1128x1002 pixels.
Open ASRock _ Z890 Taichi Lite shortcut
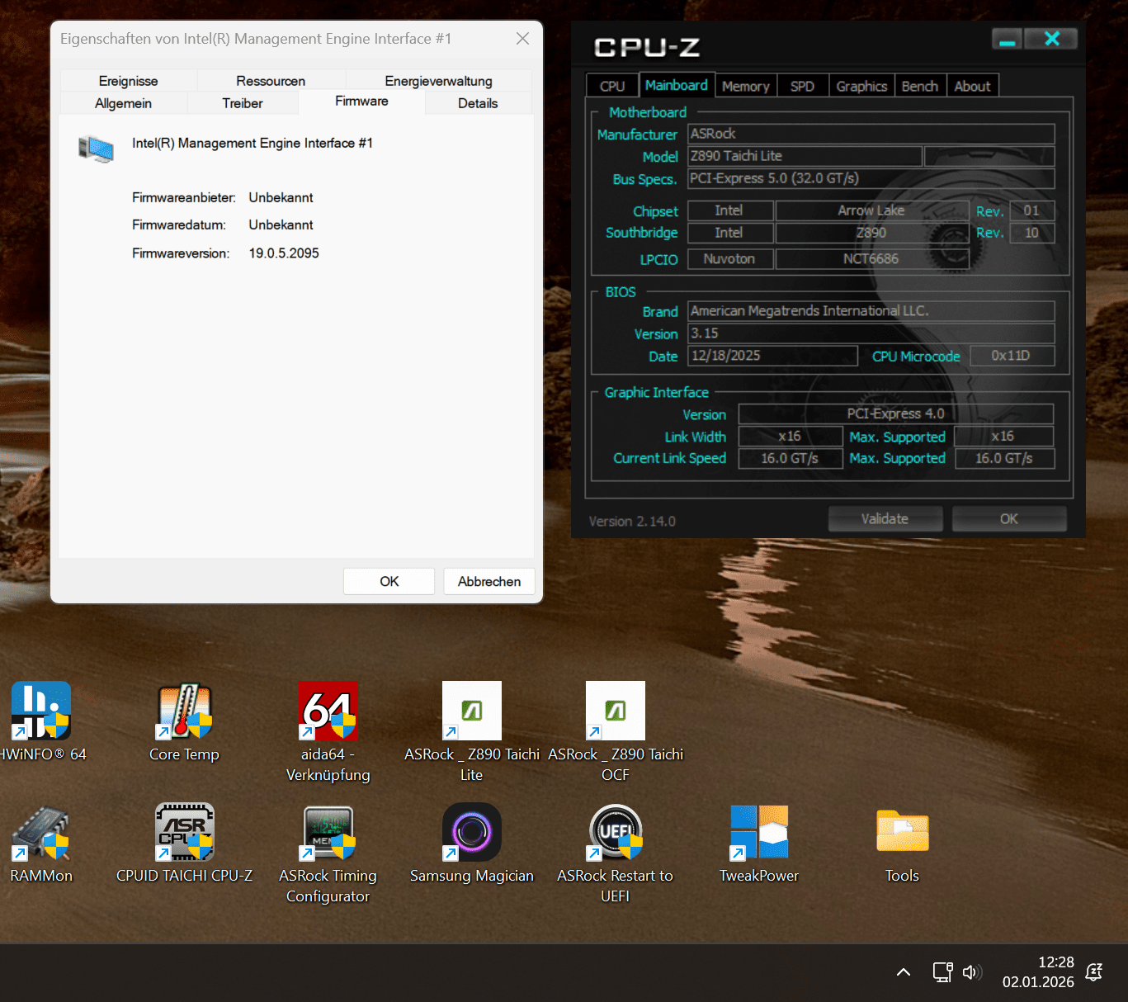pyautogui.click(x=471, y=731)
